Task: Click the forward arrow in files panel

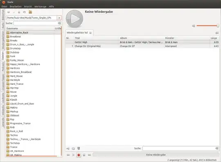Action: 14,12
